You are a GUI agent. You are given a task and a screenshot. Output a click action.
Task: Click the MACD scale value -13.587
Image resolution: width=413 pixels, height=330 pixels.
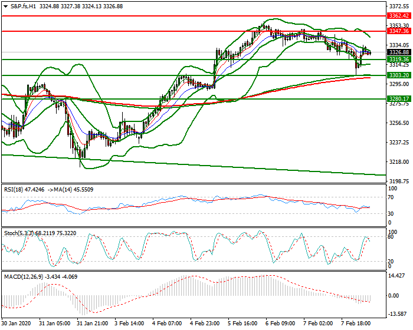click(397, 314)
